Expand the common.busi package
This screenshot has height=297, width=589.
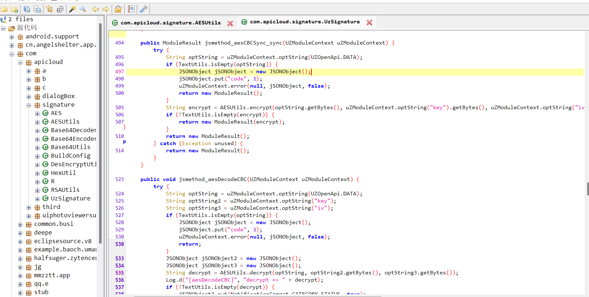click(20, 224)
